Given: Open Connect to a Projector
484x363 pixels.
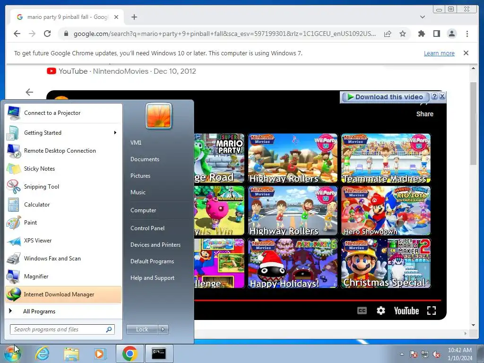Looking at the screenshot, I should (x=63, y=113).
